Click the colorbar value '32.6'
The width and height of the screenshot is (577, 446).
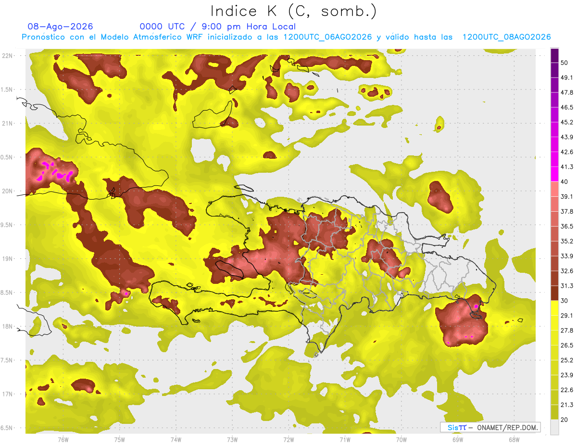(x=567, y=271)
